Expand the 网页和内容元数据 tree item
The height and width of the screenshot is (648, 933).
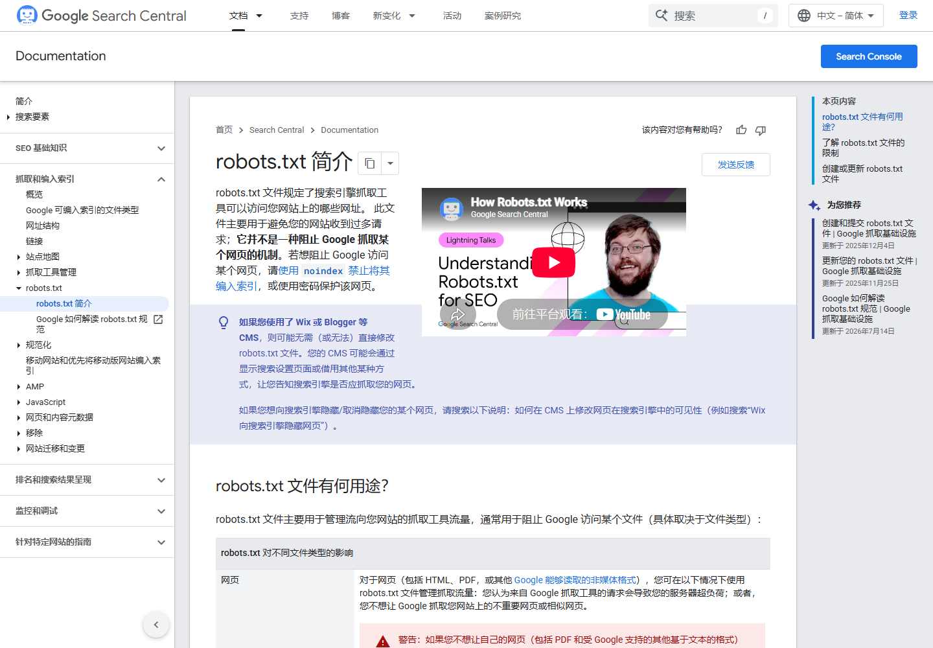click(19, 418)
